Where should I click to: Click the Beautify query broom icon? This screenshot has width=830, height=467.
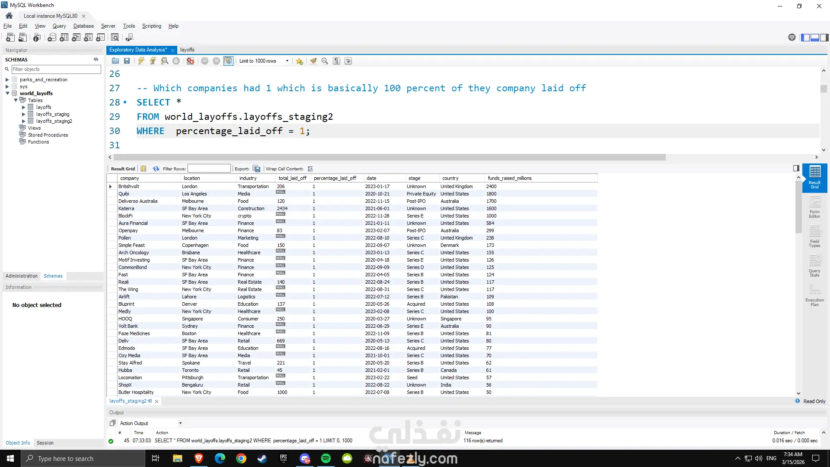tap(313, 61)
